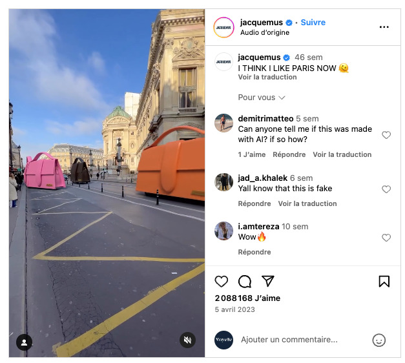Screen dimensions: 405x363
Task: Show tagged people in video
Action: pyautogui.click(x=24, y=342)
